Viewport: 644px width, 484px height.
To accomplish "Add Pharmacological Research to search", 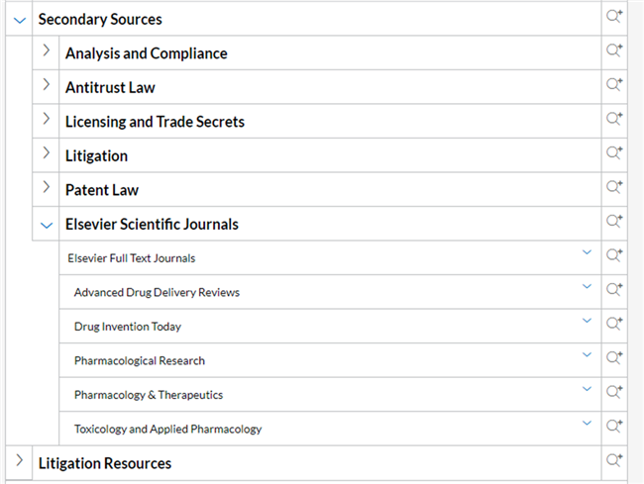I will pyautogui.click(x=614, y=357).
